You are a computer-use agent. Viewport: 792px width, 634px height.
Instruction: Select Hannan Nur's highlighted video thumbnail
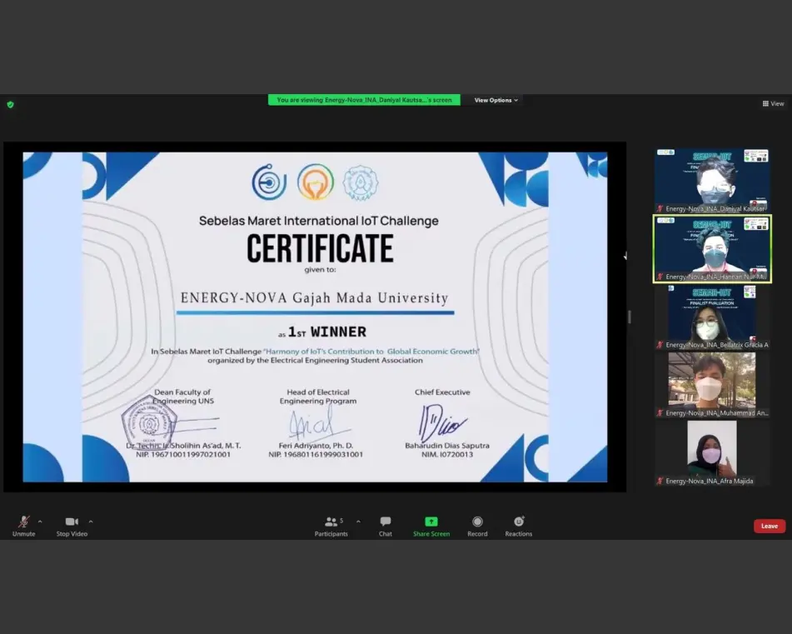point(712,248)
